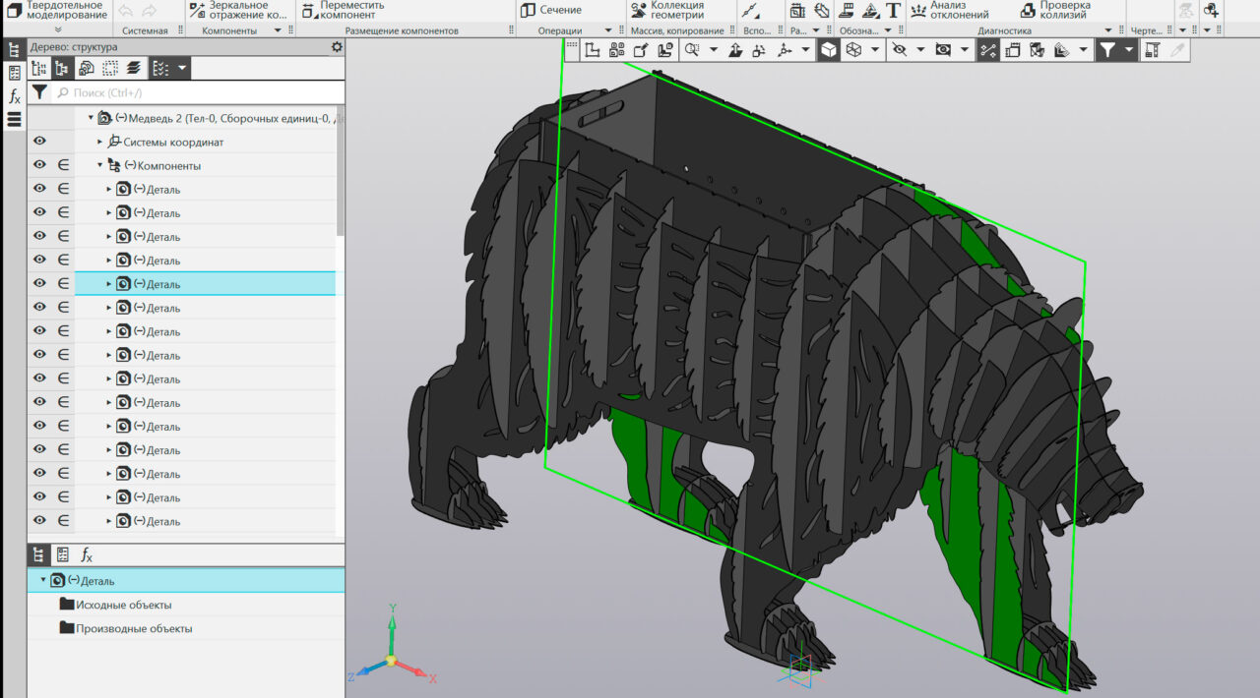Viewport: 1260px width, 698px height.
Task: Collapse the Компоненты tree node
Action: (99, 166)
